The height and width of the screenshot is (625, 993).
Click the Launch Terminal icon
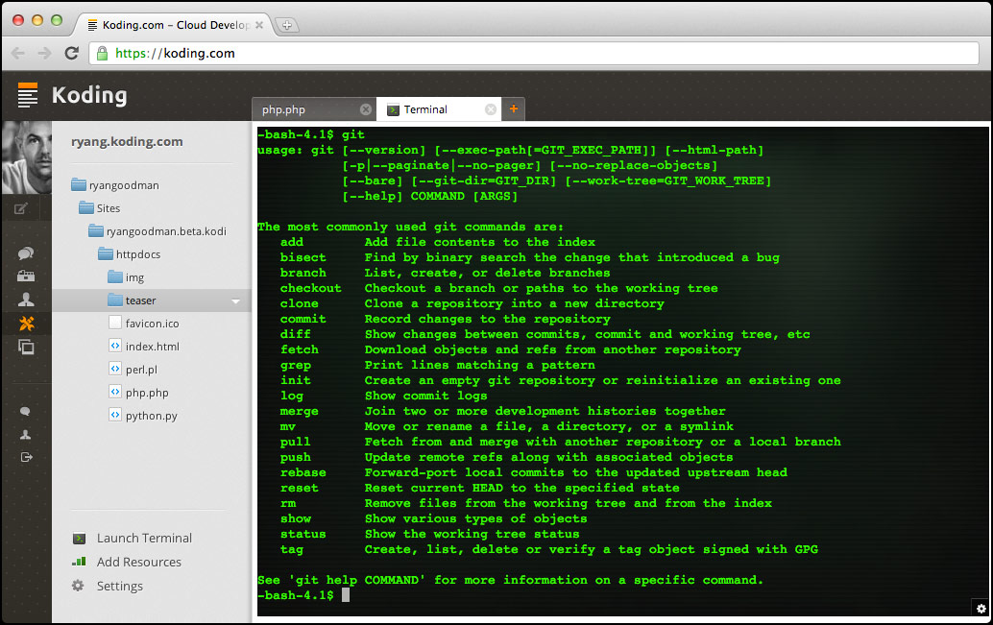(x=79, y=539)
